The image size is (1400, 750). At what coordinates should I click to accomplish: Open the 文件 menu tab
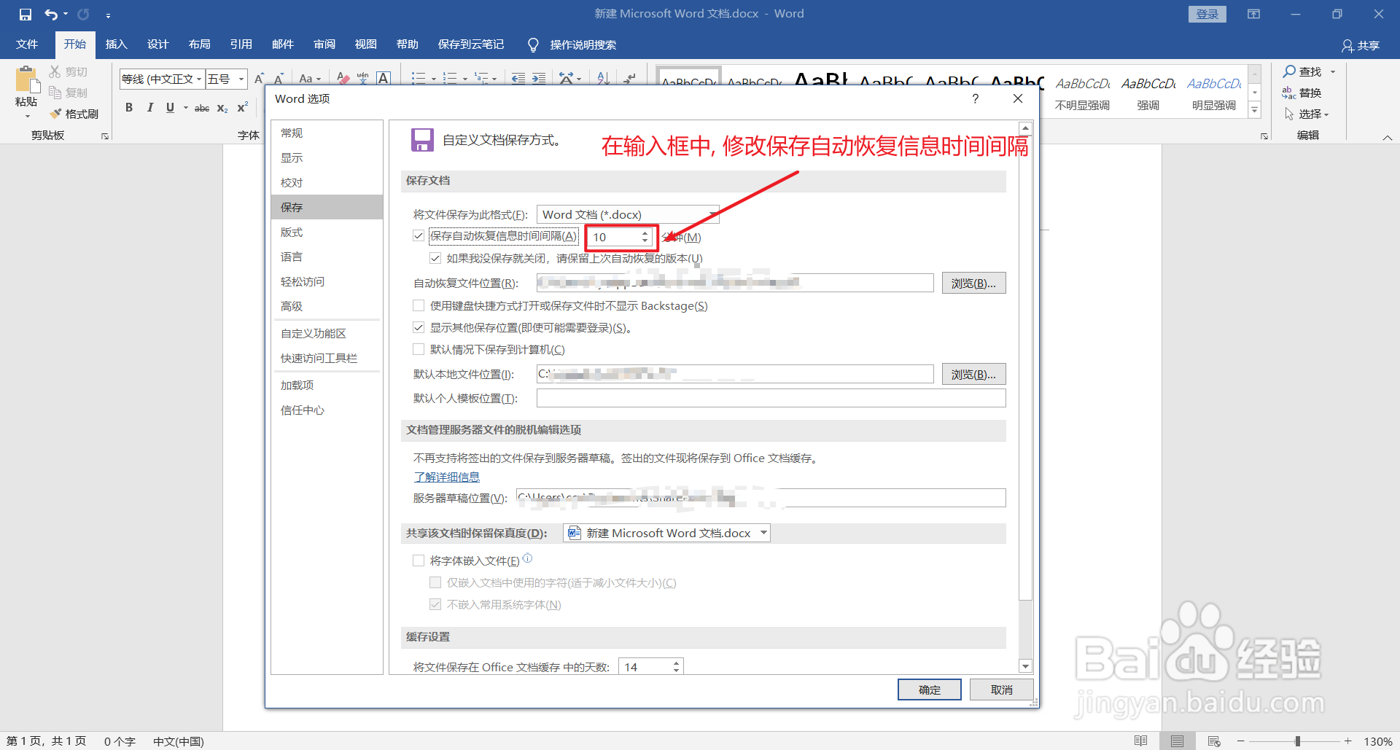coord(27,44)
